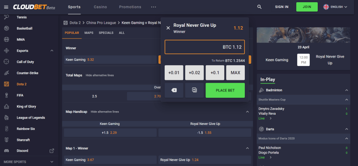Open the Casino top tab
Viewport: 358px width, 166px height.
[x=100, y=7]
